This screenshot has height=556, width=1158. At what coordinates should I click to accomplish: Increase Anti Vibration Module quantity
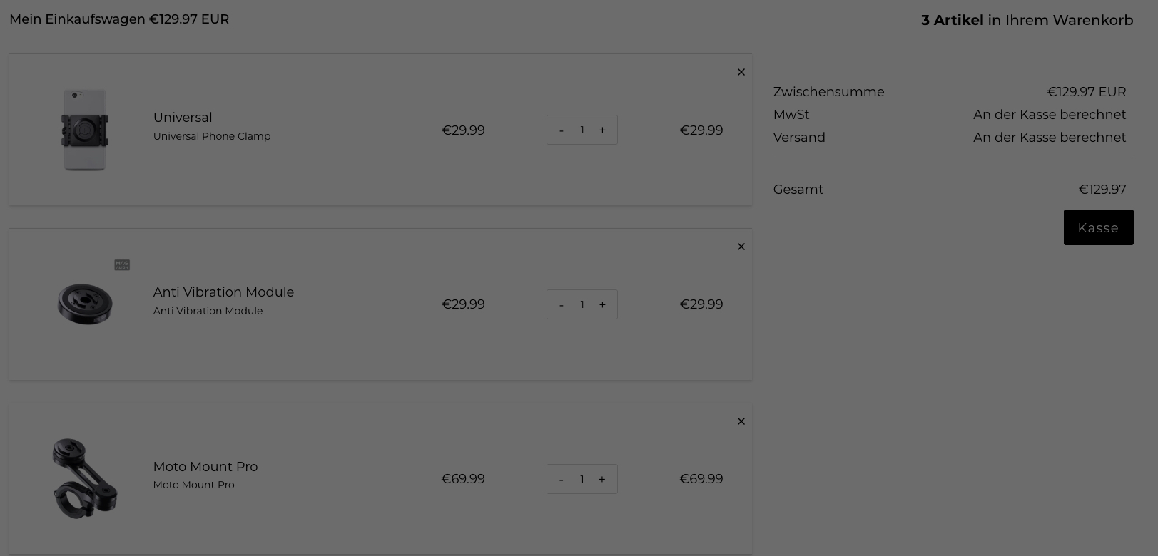tap(602, 304)
